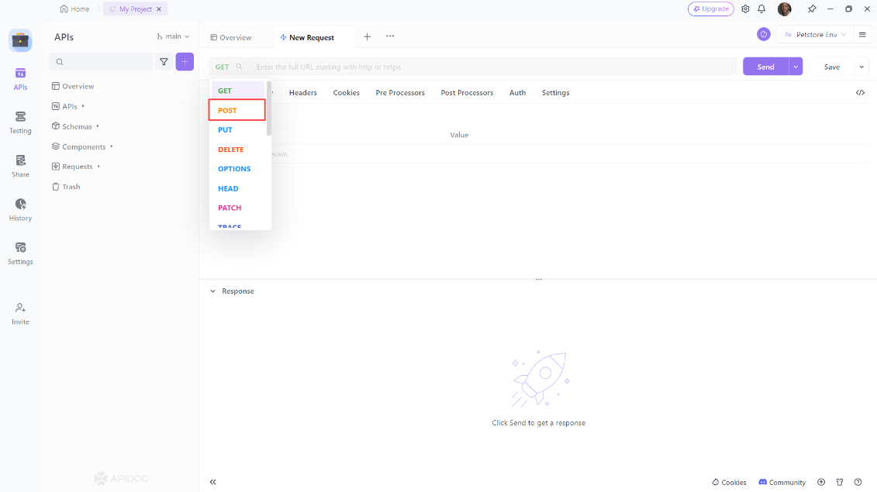Click the upload arrow icon in the footer

(x=821, y=482)
